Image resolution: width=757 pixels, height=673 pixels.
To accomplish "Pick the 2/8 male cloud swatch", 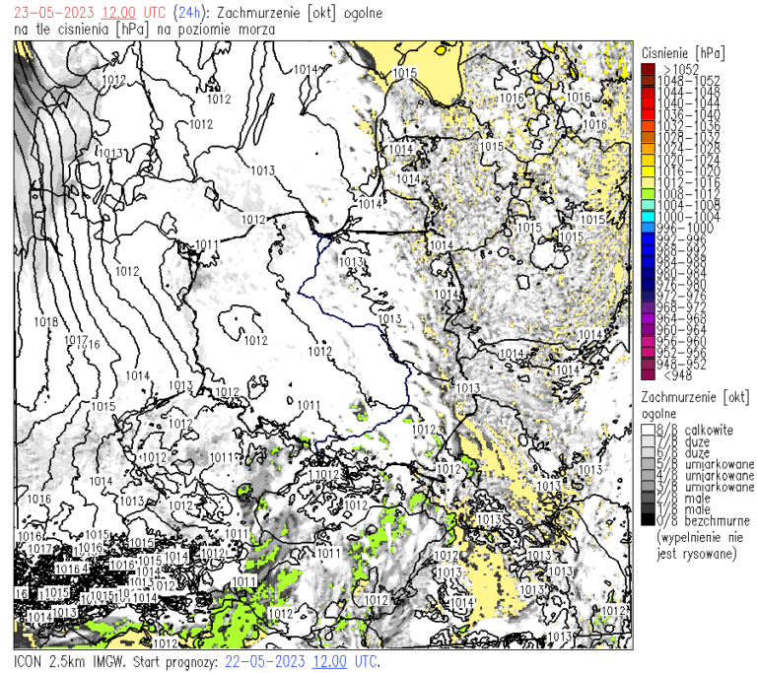I will pos(648,498).
